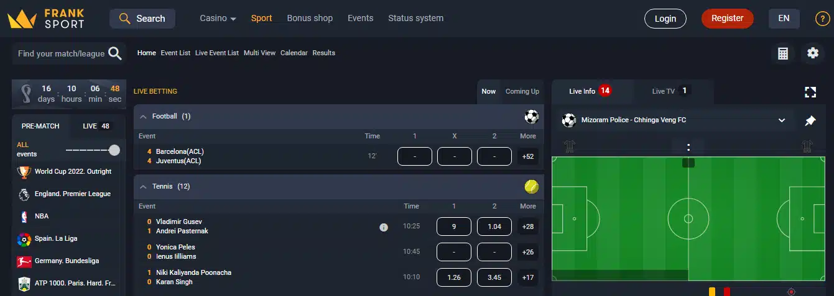
Task: Show +28 more markets for Gusev match
Action: [x=528, y=226]
